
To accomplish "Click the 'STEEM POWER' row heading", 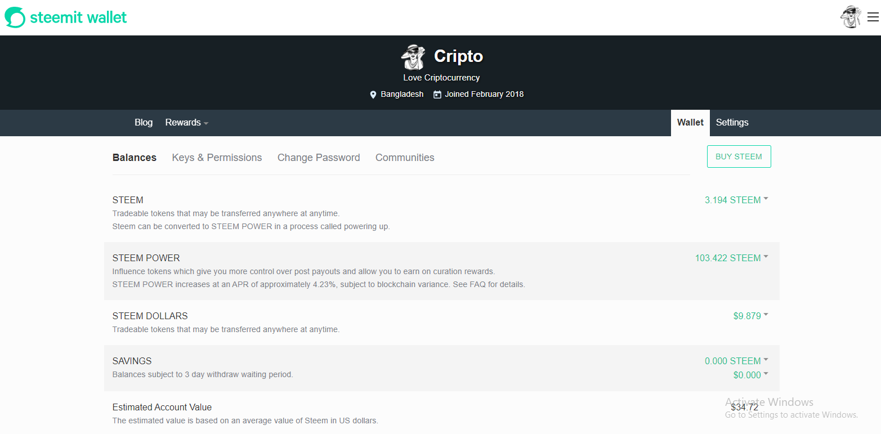I will [146, 258].
